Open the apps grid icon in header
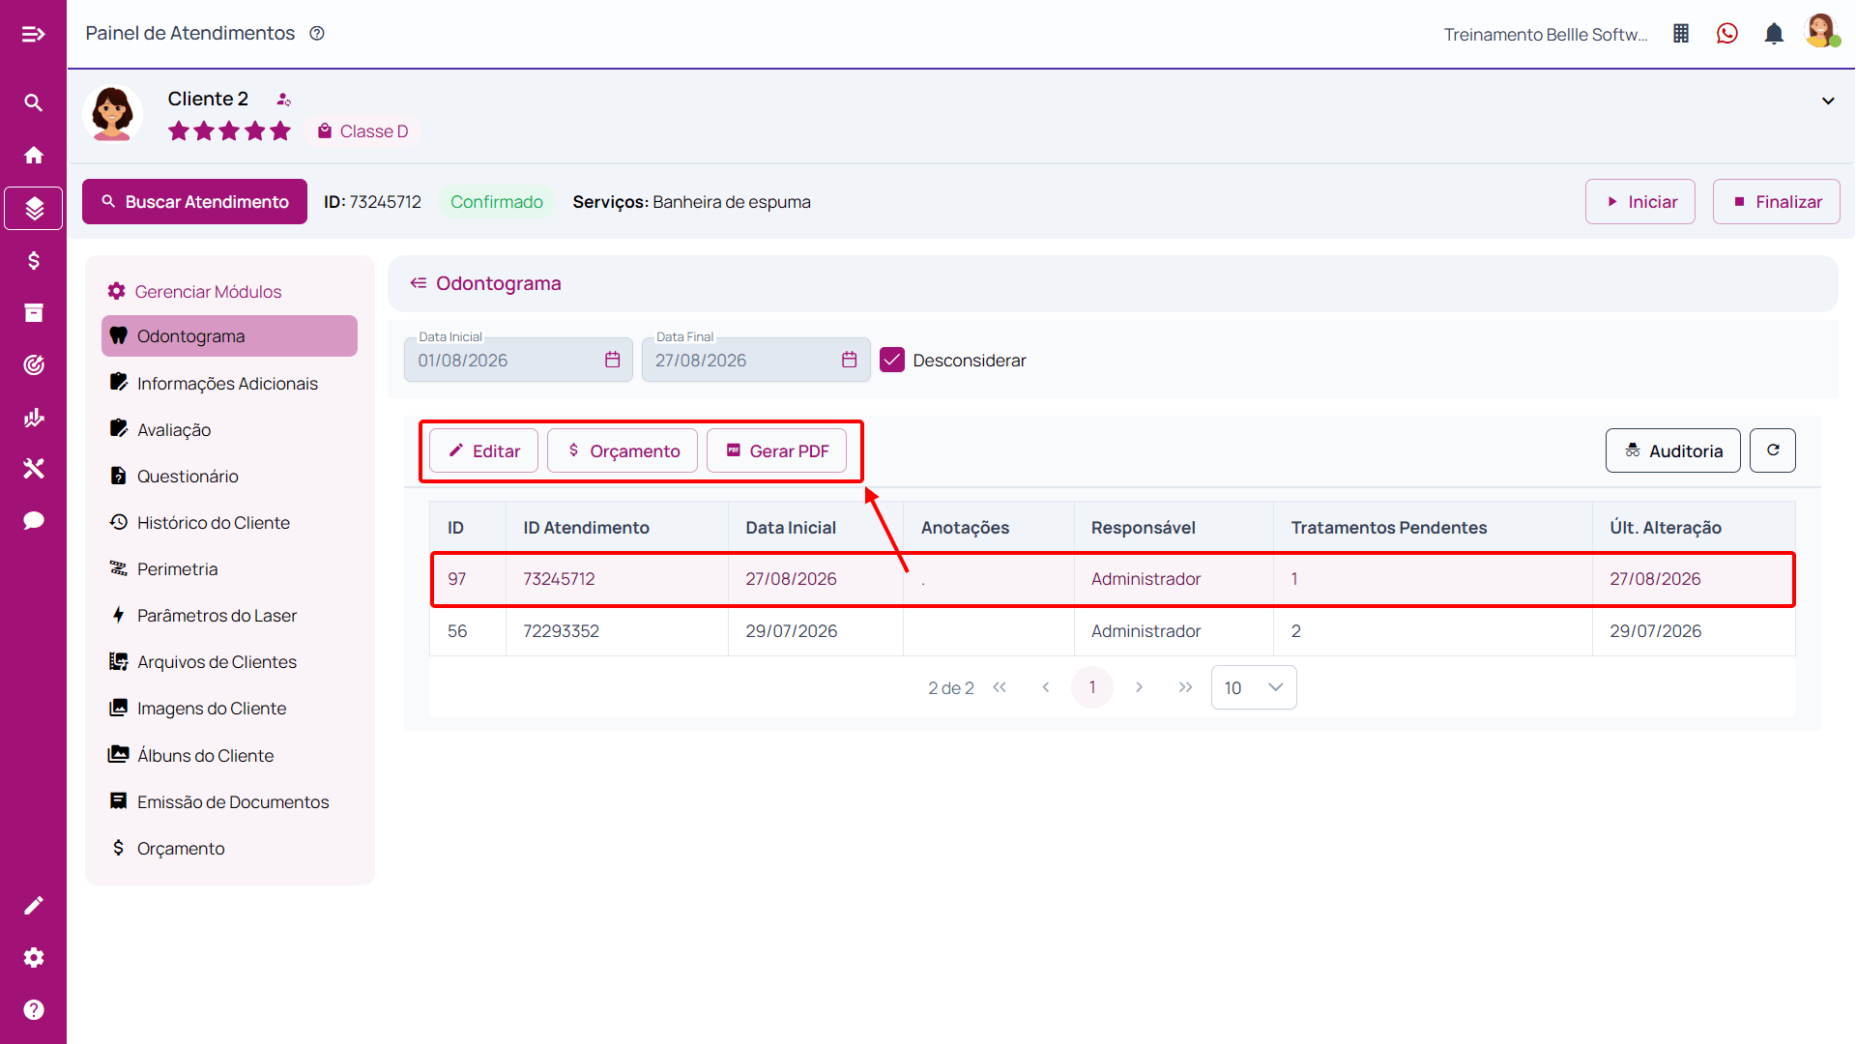 (1681, 34)
